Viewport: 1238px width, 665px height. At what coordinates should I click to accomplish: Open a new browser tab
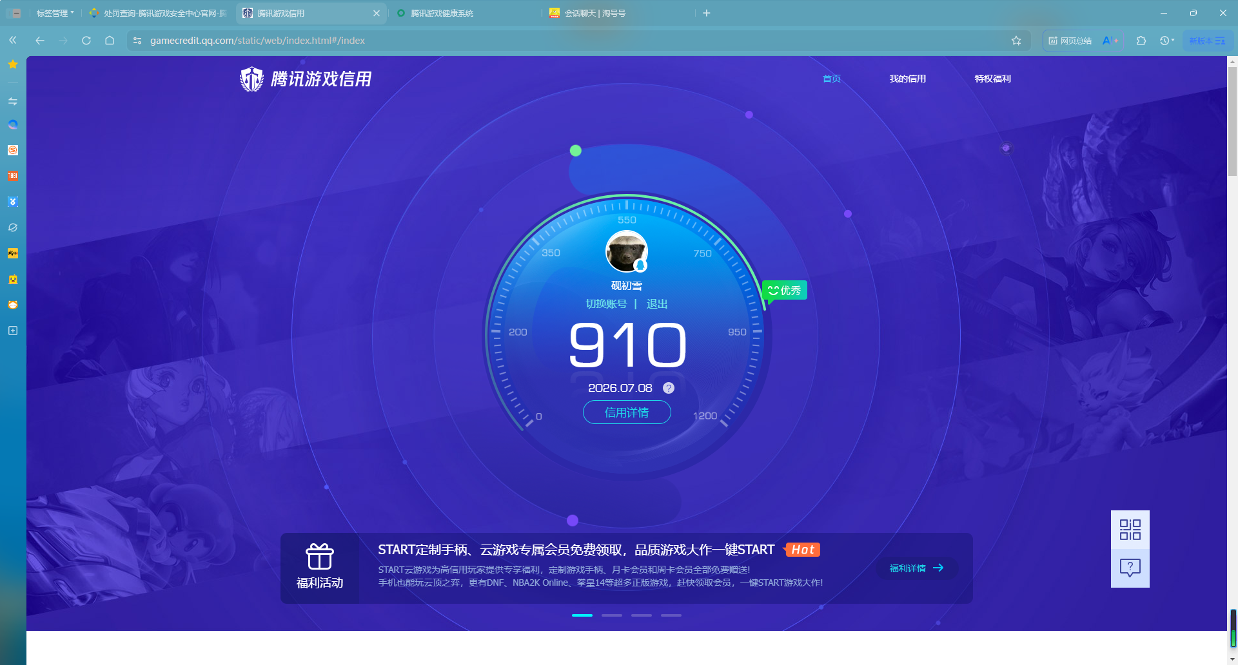coord(707,13)
